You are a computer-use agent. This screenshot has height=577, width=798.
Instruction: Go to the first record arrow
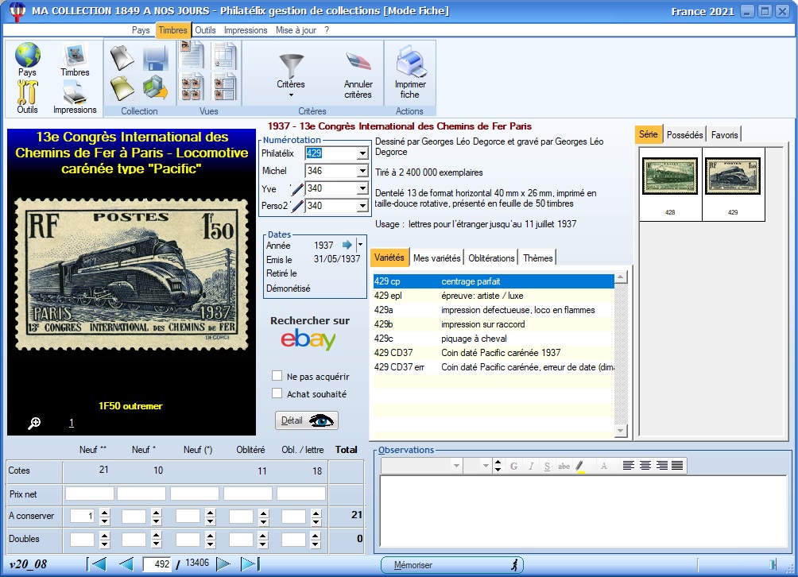pyautogui.click(x=97, y=563)
